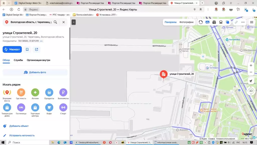Switch to the Digital Design Web Client tab

[x=28, y=3]
